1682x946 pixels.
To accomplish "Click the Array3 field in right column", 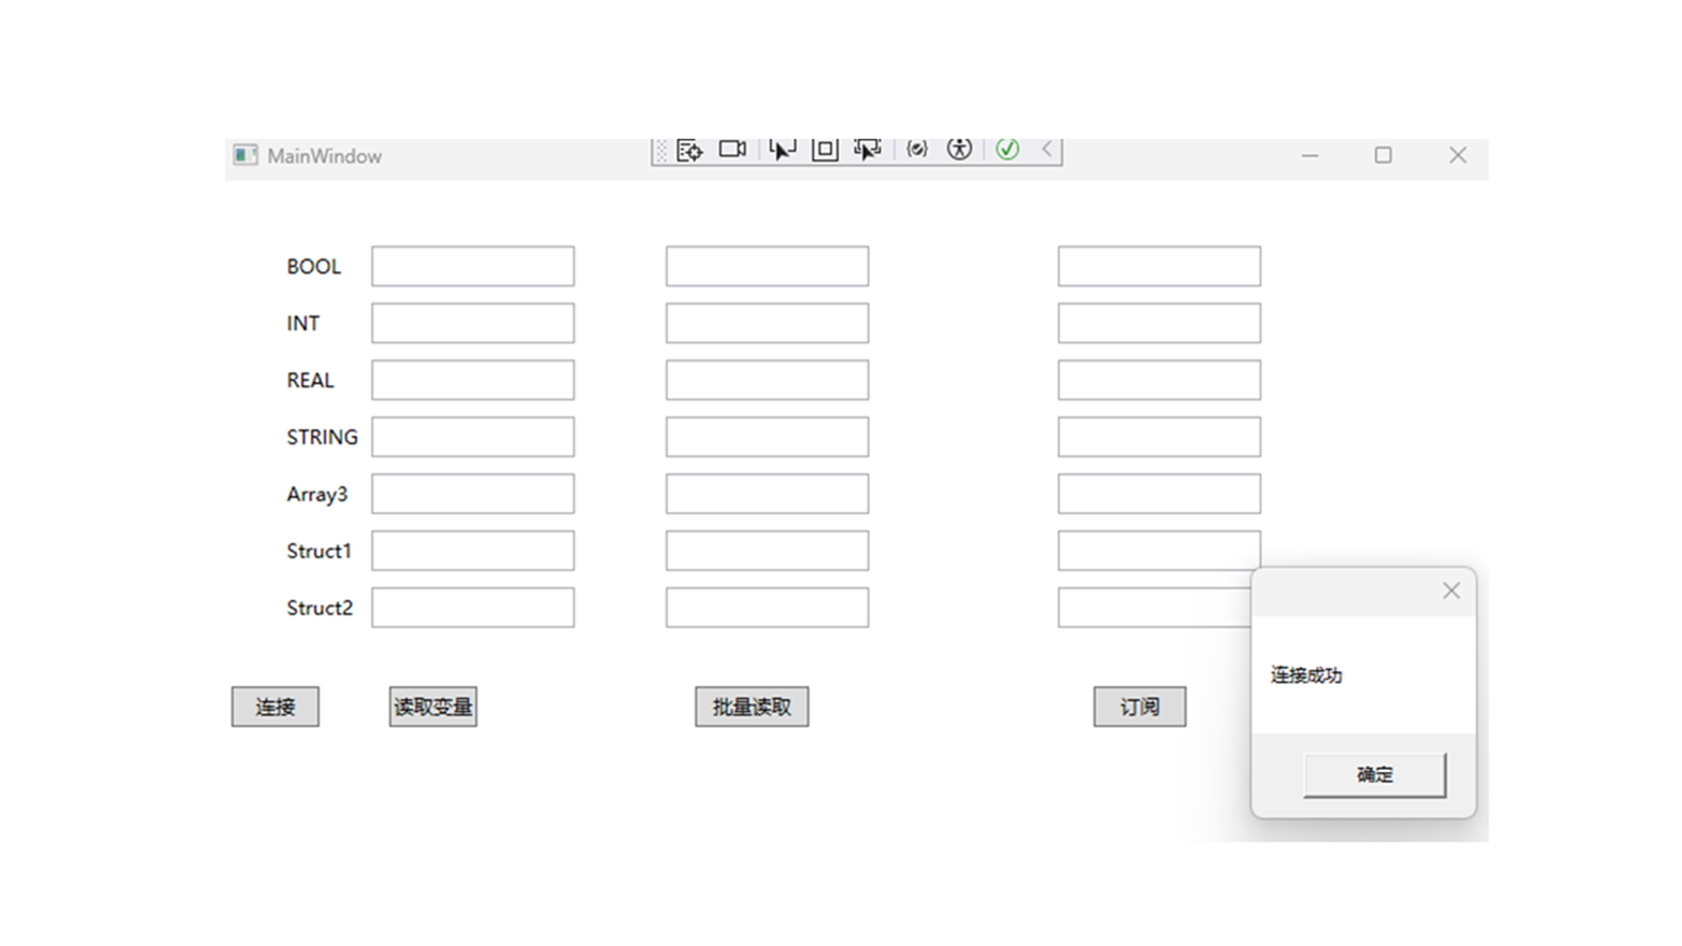I will [1159, 494].
